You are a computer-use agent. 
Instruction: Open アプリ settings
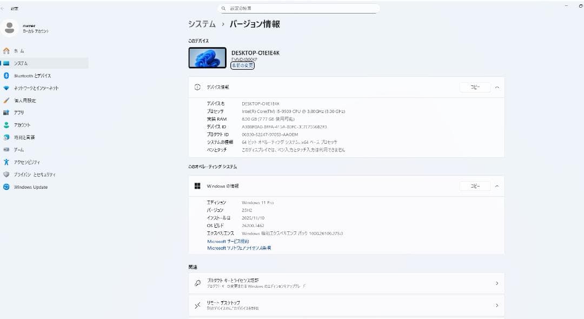pos(22,112)
